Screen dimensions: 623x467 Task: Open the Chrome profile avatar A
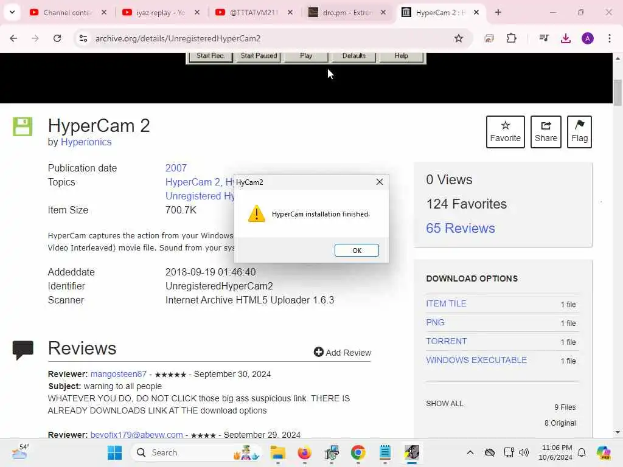click(x=588, y=38)
